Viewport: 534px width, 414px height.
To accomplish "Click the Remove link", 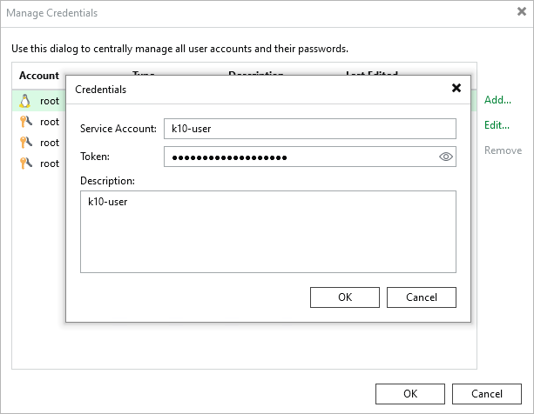I will coord(503,150).
